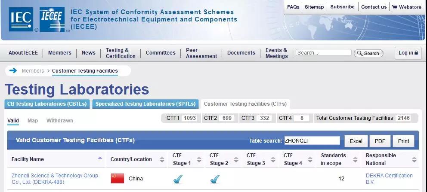Open Zhongli Science & Technology Group link
This screenshot has height=192, width=427.
[x=55, y=179]
